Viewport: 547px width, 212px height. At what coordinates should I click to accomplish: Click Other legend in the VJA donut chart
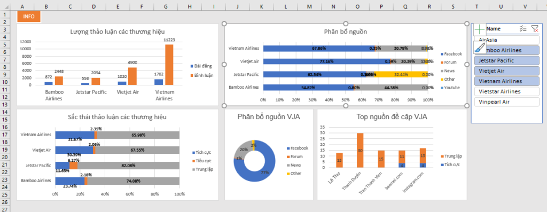point(294,174)
